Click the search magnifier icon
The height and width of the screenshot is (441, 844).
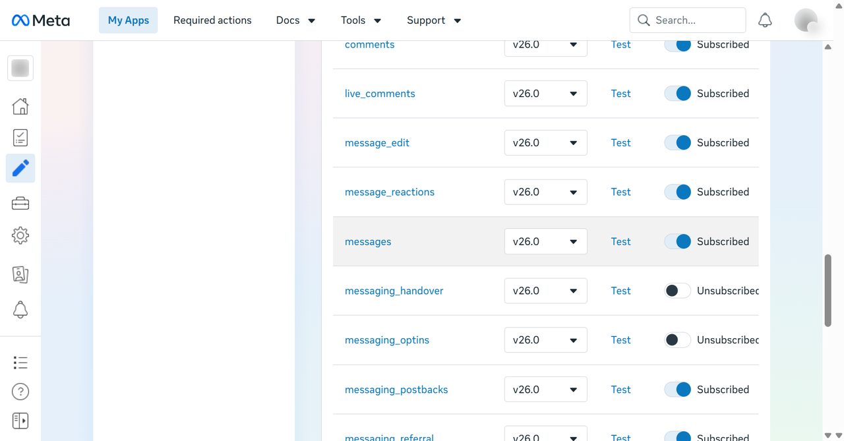pos(644,20)
